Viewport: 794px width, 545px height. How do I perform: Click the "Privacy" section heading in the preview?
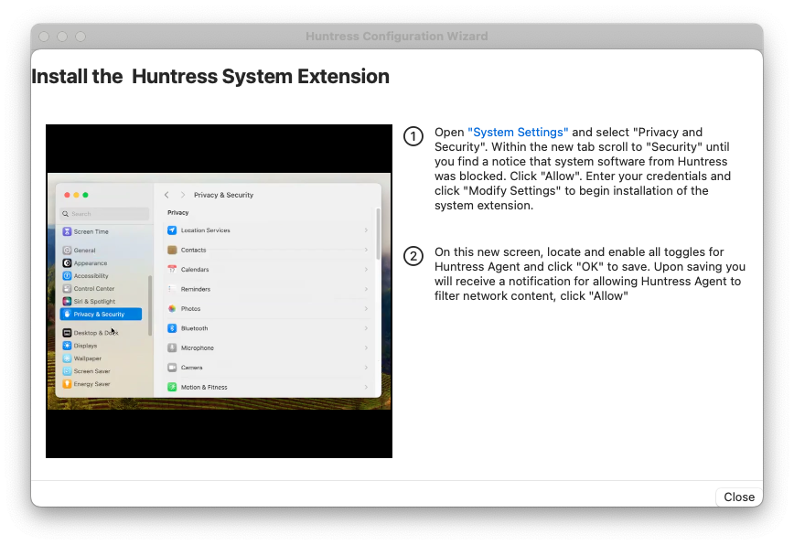pos(177,212)
